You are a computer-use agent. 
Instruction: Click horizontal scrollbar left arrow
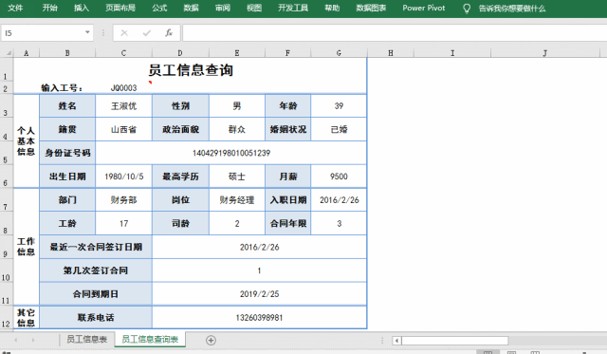pos(396,341)
